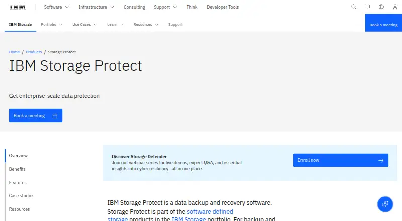This screenshot has height=221, width=402.
Task: Open Developer Tools in top navigation
Action: point(223,7)
